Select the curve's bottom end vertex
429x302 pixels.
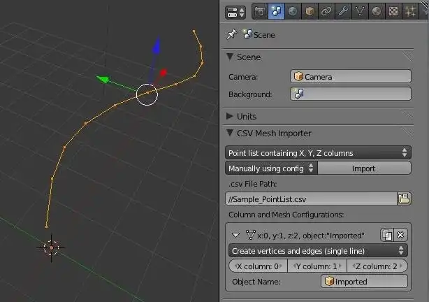[46, 226]
